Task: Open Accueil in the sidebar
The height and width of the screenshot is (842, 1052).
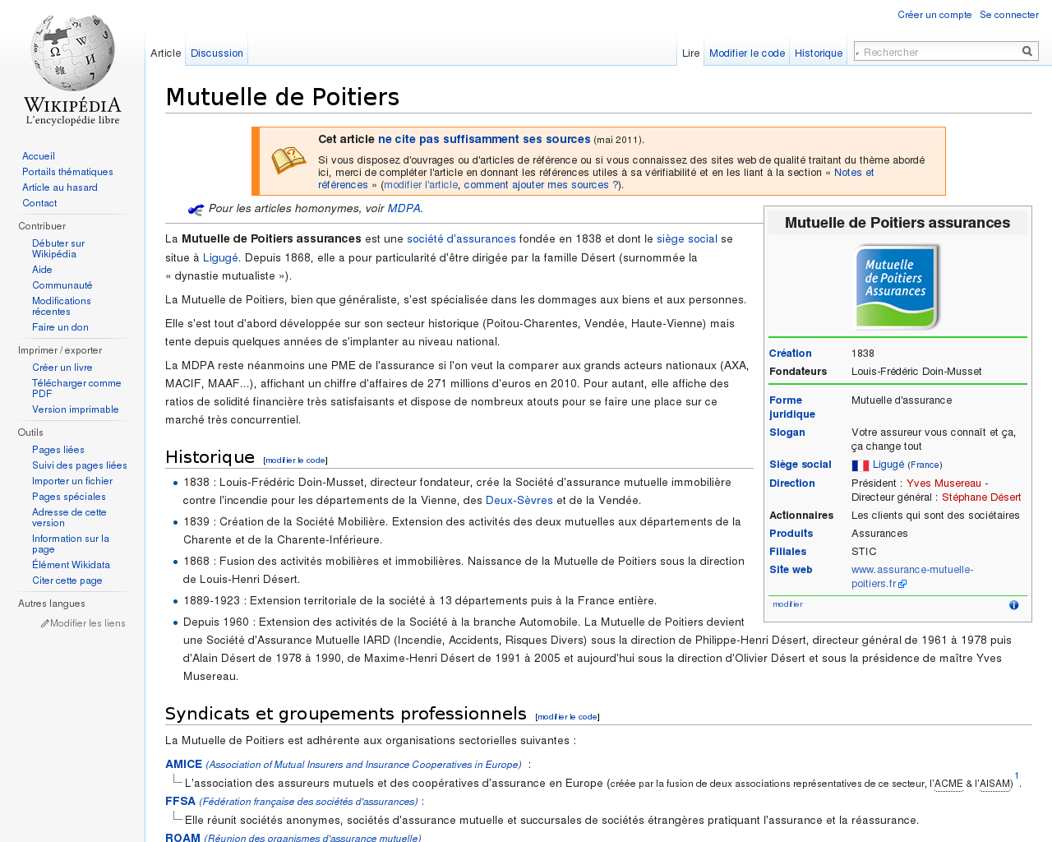Action: [x=39, y=156]
